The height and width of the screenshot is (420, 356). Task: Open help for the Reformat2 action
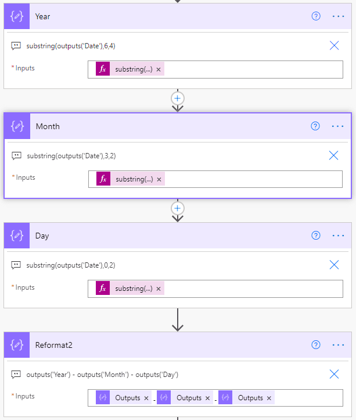click(x=316, y=345)
